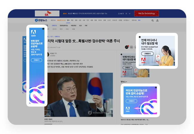The width and height of the screenshot is (194, 134).
Task: Click Adobe logo in enlarged 어도비 인공지능 ad
Action: coord(128,109)
